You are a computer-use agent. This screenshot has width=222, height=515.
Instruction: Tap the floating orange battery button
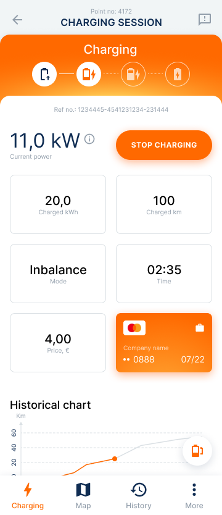pos(197,451)
